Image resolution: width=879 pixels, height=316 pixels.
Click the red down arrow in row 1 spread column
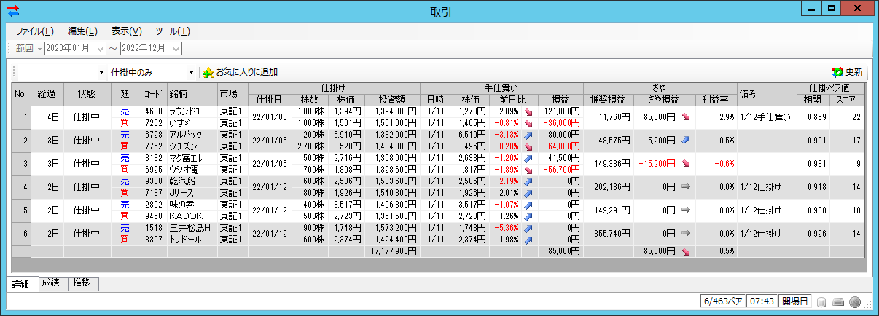(685, 117)
